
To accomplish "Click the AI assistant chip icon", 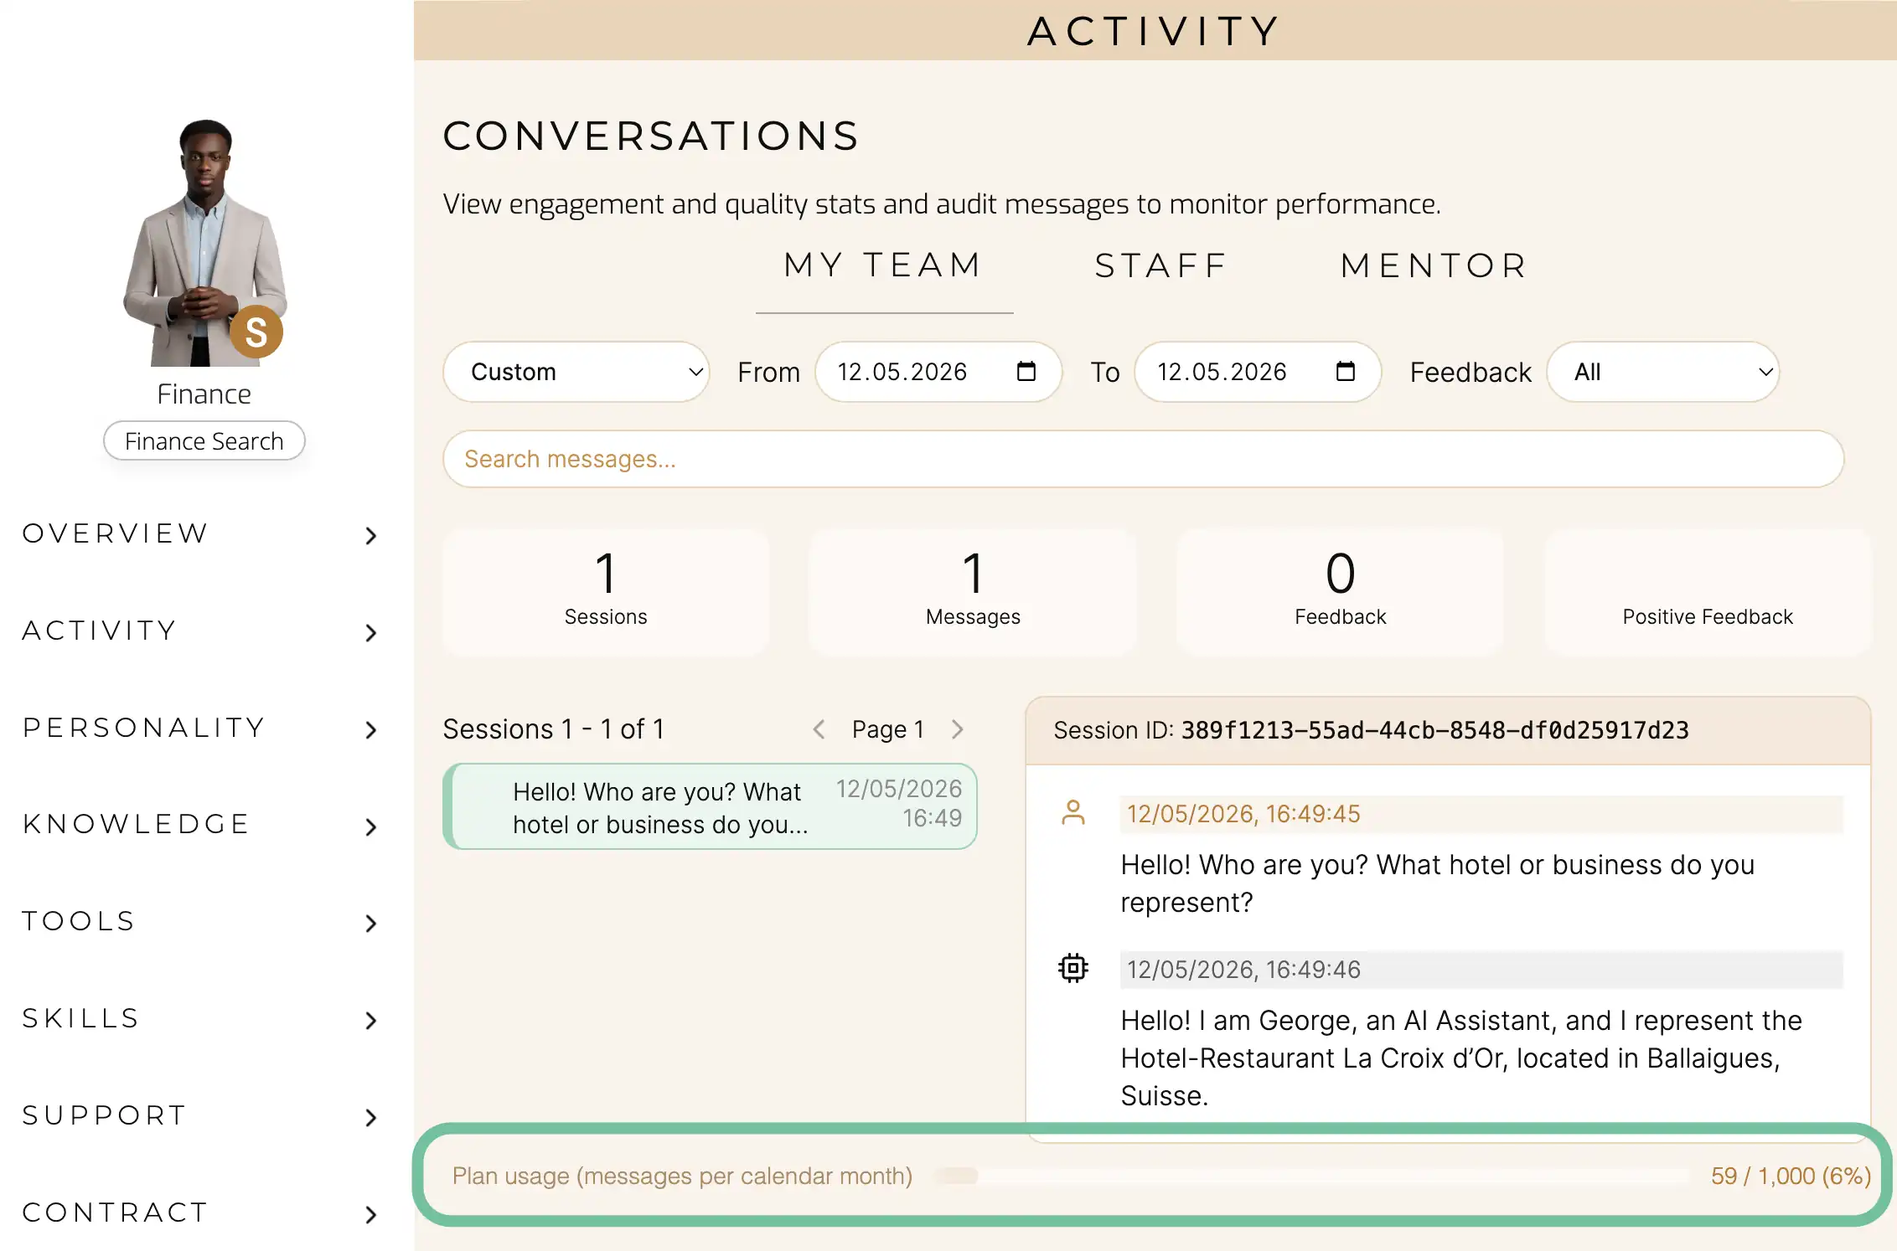I will click(1073, 968).
